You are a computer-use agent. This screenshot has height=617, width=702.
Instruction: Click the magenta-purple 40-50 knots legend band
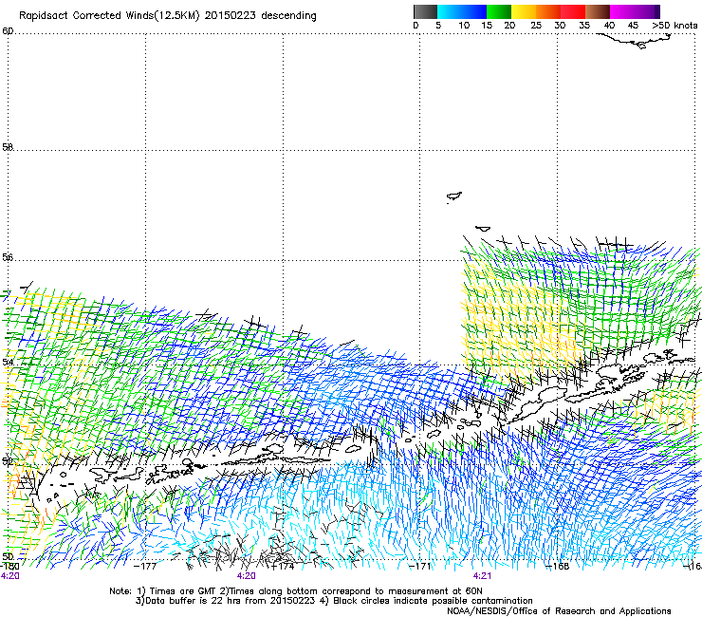tap(635, 11)
